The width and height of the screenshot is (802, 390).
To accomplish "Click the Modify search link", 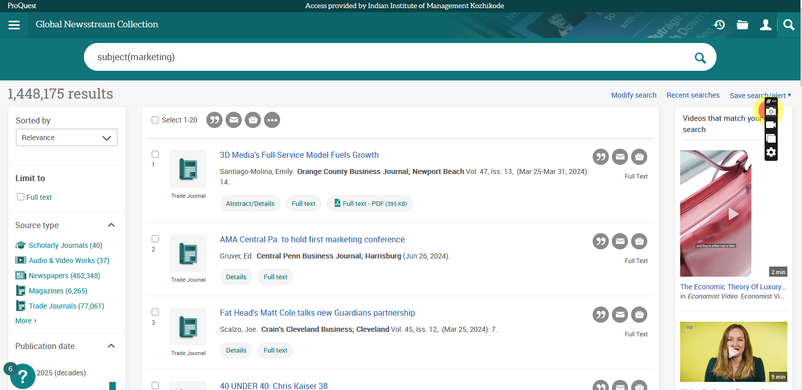I will coord(634,95).
